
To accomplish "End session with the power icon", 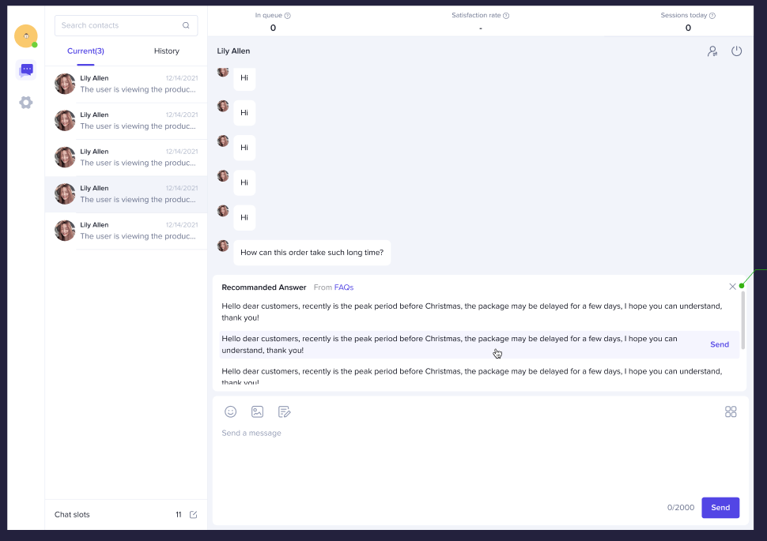I will [736, 51].
